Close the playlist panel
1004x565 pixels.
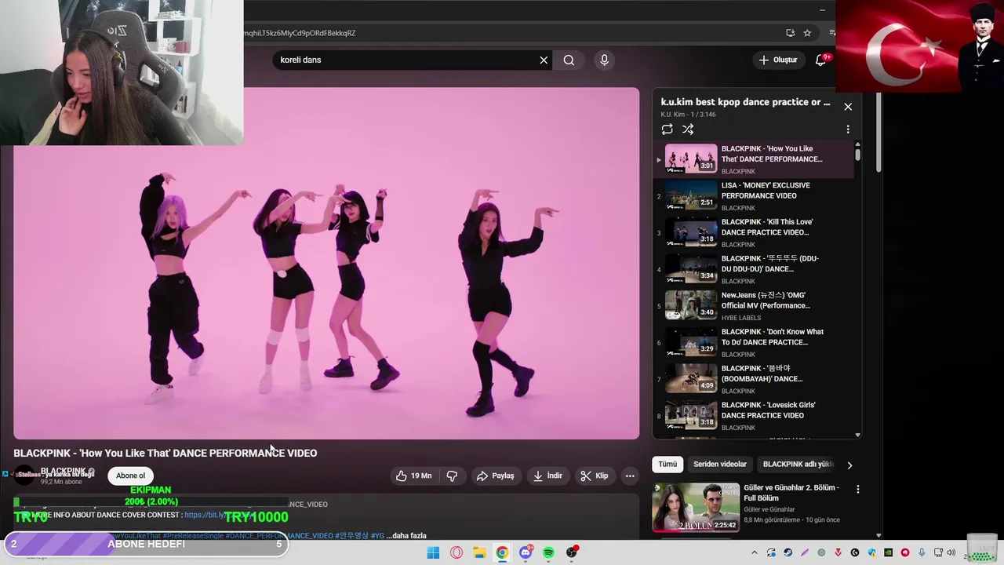tap(848, 107)
